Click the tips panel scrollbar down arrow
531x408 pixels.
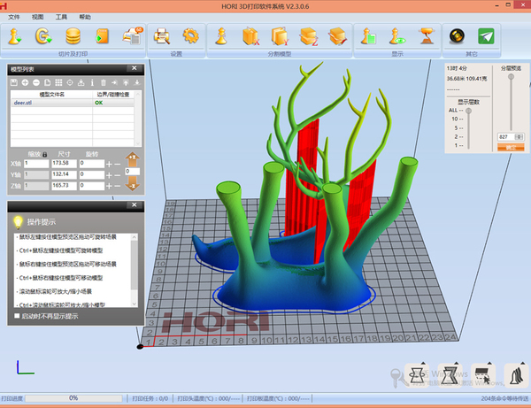coord(135,304)
